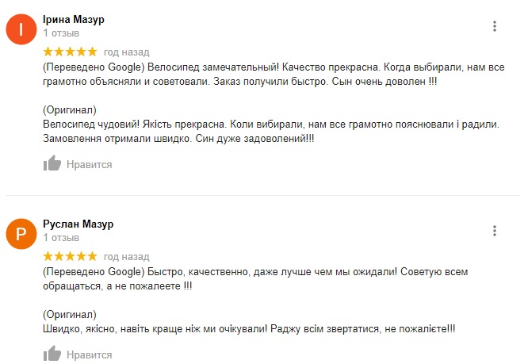Screen dimensions: 528x364
Task: Click 'год назад' timestamp on Ірина's review
Action: [x=127, y=52]
